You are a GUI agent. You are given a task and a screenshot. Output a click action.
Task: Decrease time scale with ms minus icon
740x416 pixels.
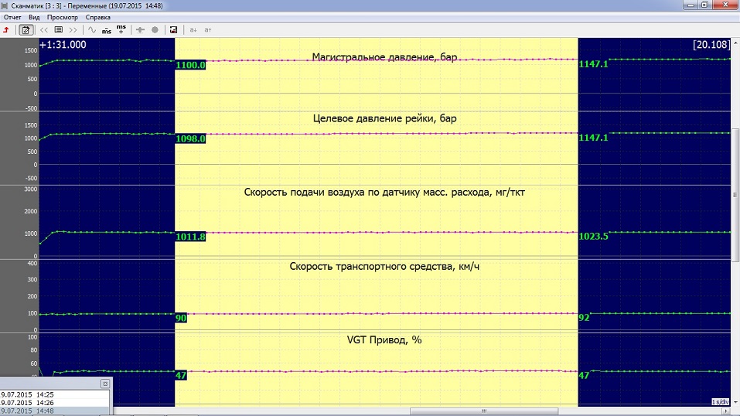point(107,30)
